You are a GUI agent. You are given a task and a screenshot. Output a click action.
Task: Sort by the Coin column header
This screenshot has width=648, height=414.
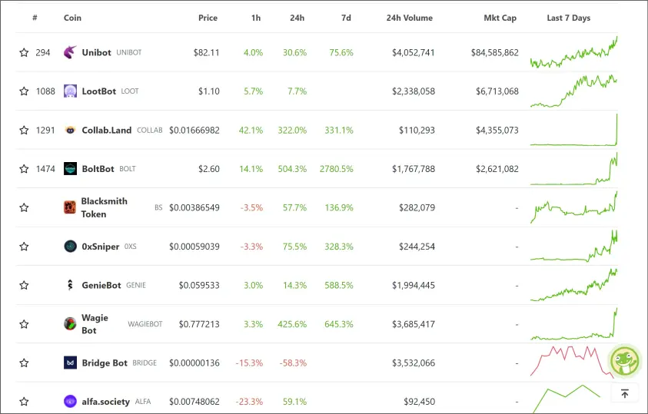tap(72, 18)
